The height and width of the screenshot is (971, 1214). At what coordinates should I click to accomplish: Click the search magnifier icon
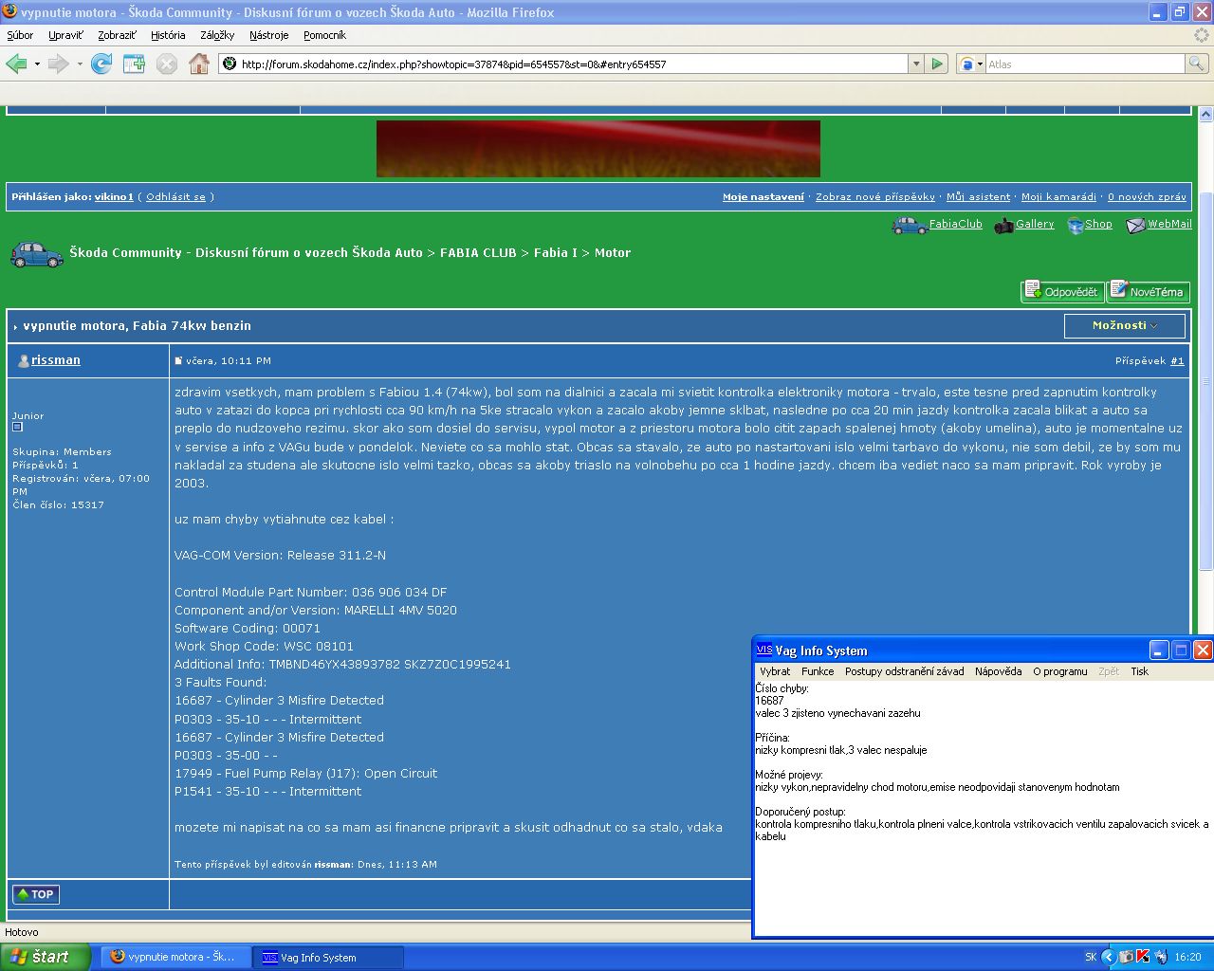point(1197,64)
